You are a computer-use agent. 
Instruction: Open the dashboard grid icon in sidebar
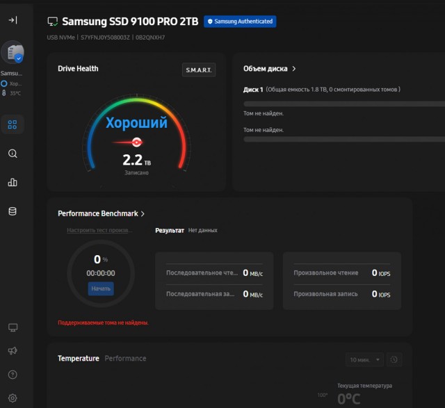(x=13, y=124)
